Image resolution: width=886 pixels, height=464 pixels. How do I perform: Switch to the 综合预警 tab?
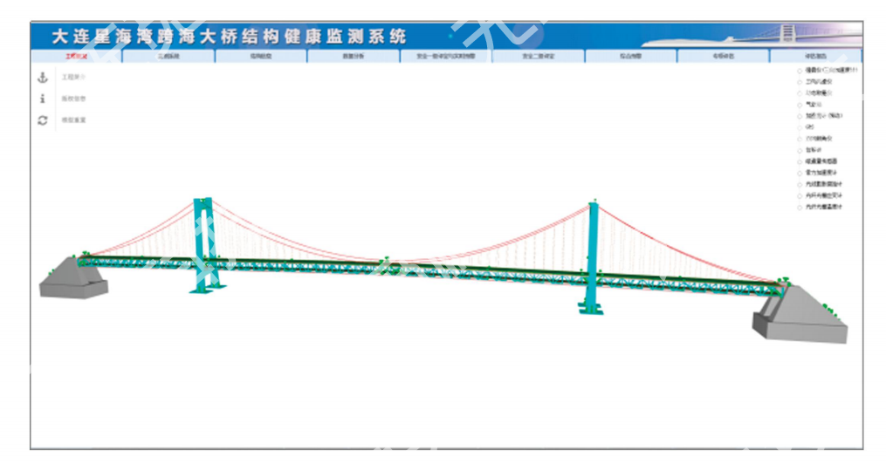coord(631,56)
